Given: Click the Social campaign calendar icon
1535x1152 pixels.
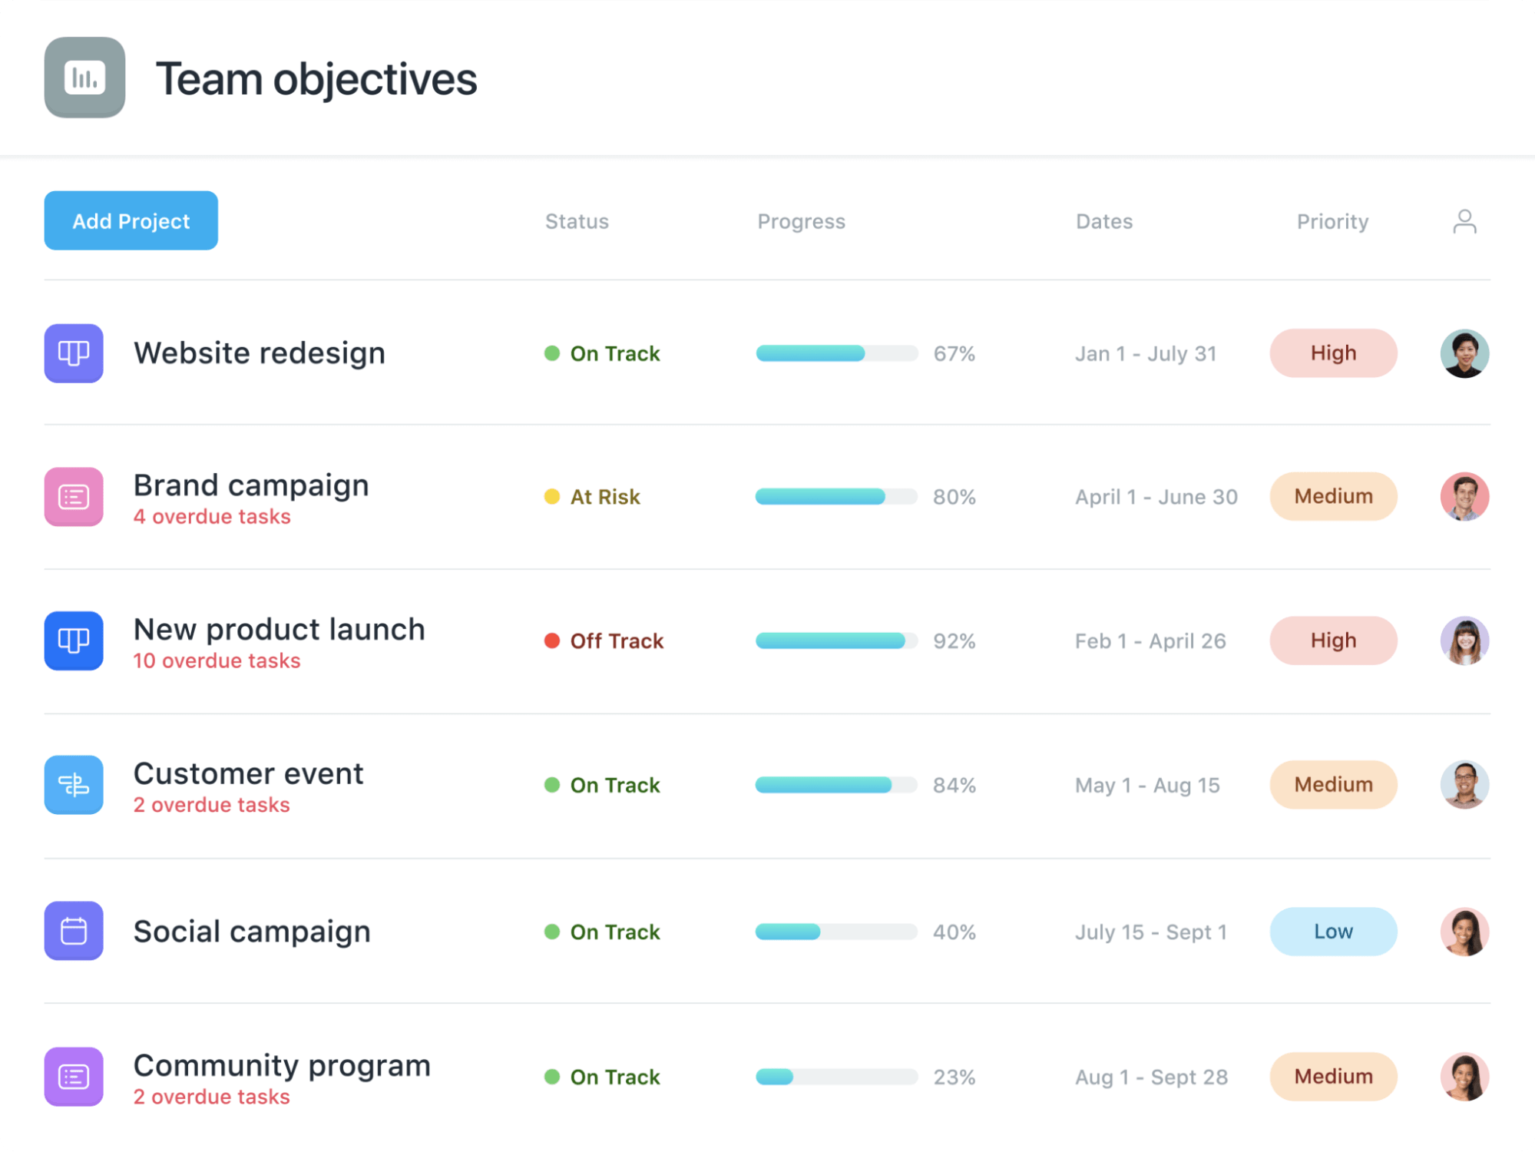Looking at the screenshot, I should pyautogui.click(x=73, y=931).
